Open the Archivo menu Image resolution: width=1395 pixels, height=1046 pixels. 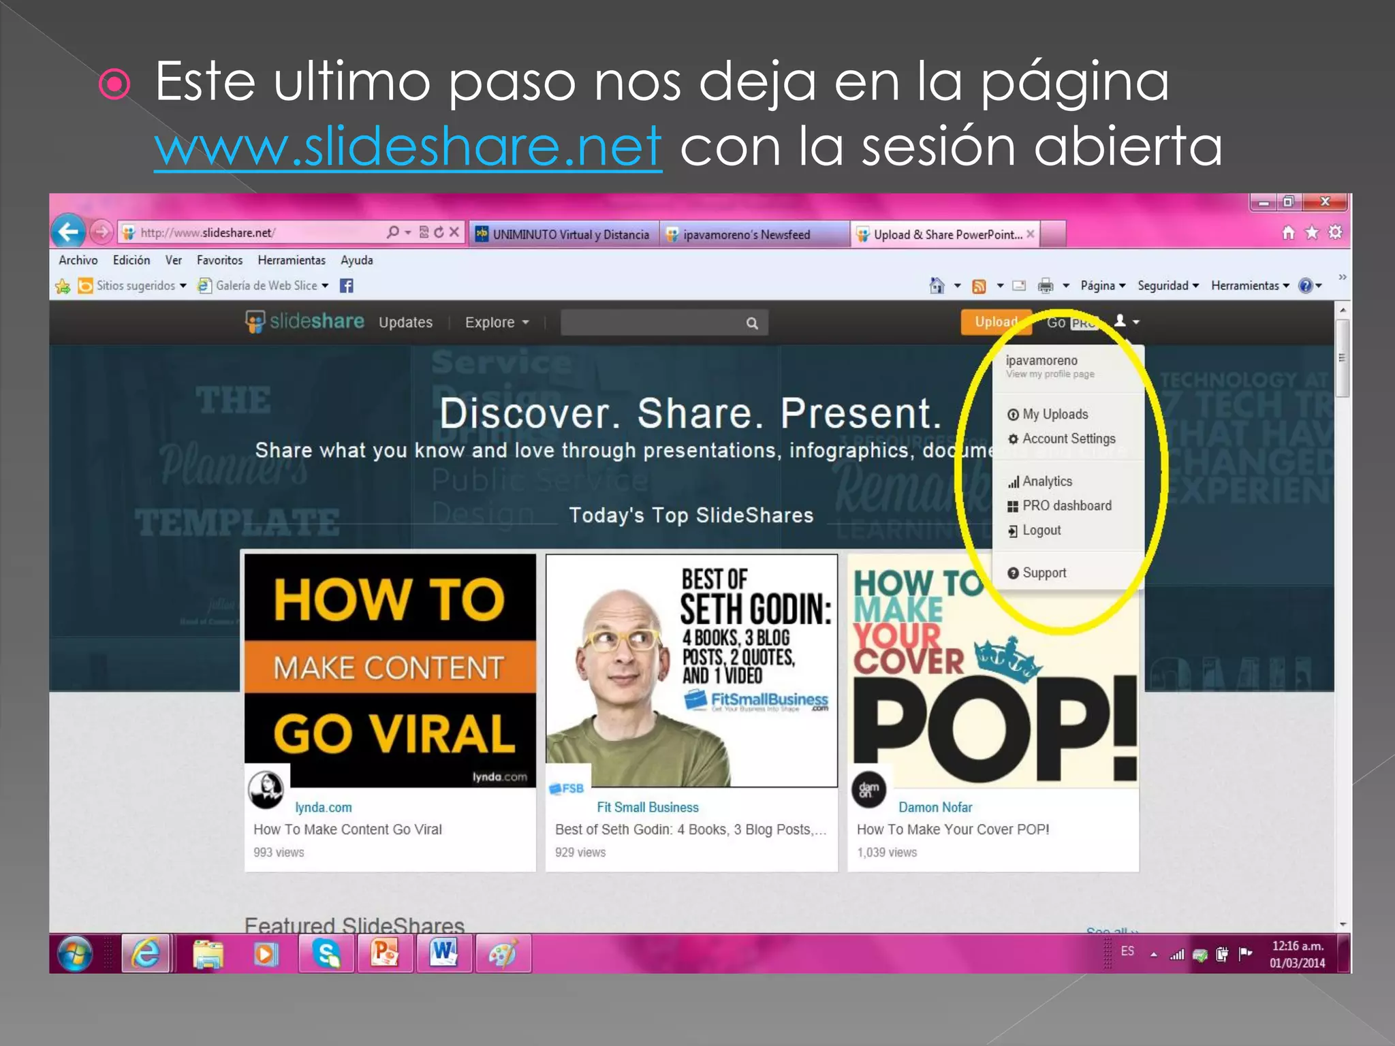pos(78,260)
